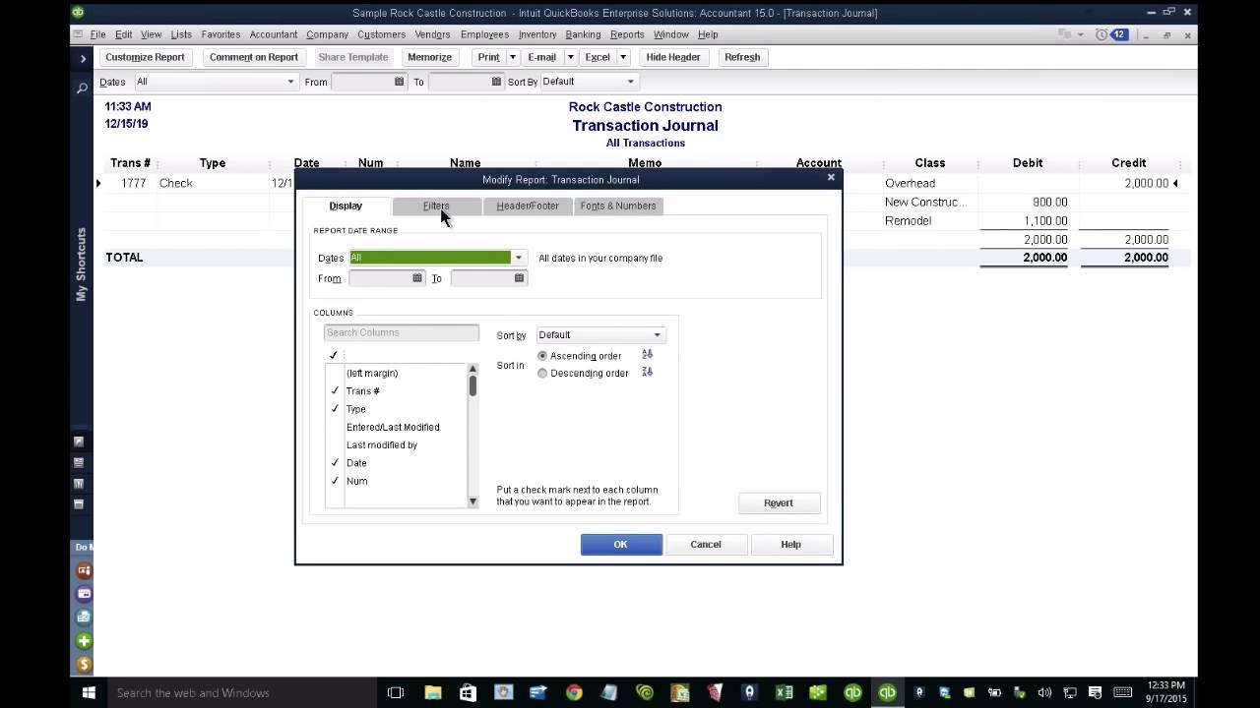Switch to the Header/Footer tab
The height and width of the screenshot is (708, 1260).
pyautogui.click(x=528, y=206)
